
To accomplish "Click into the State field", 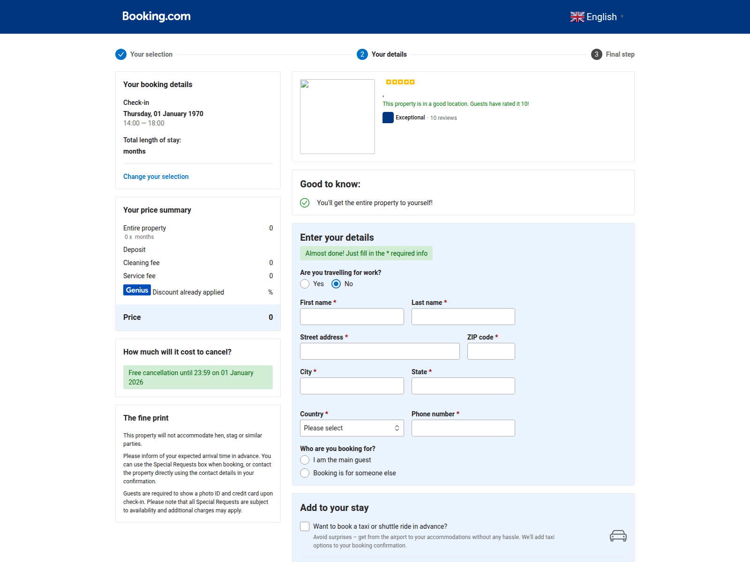I will [463, 386].
